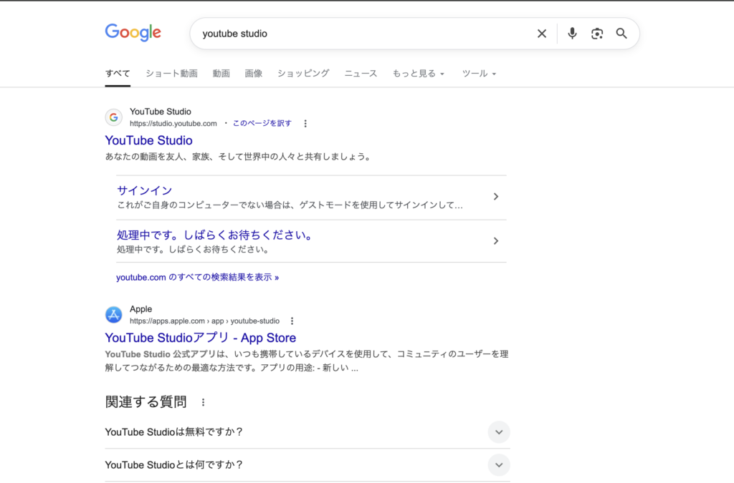Click the arrow beside 処理中です sitelink
The width and height of the screenshot is (734, 483).
coord(496,241)
